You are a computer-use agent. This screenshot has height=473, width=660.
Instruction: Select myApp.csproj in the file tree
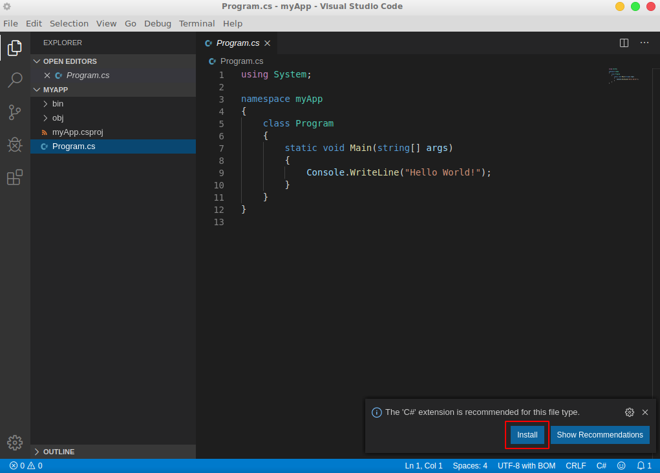[x=113, y=132]
